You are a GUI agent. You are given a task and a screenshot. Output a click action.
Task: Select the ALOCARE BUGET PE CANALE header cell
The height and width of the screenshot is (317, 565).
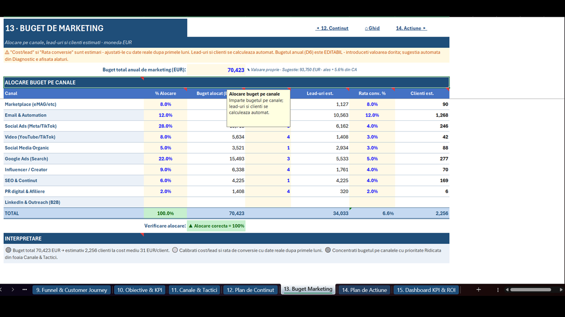pyautogui.click(x=226, y=82)
